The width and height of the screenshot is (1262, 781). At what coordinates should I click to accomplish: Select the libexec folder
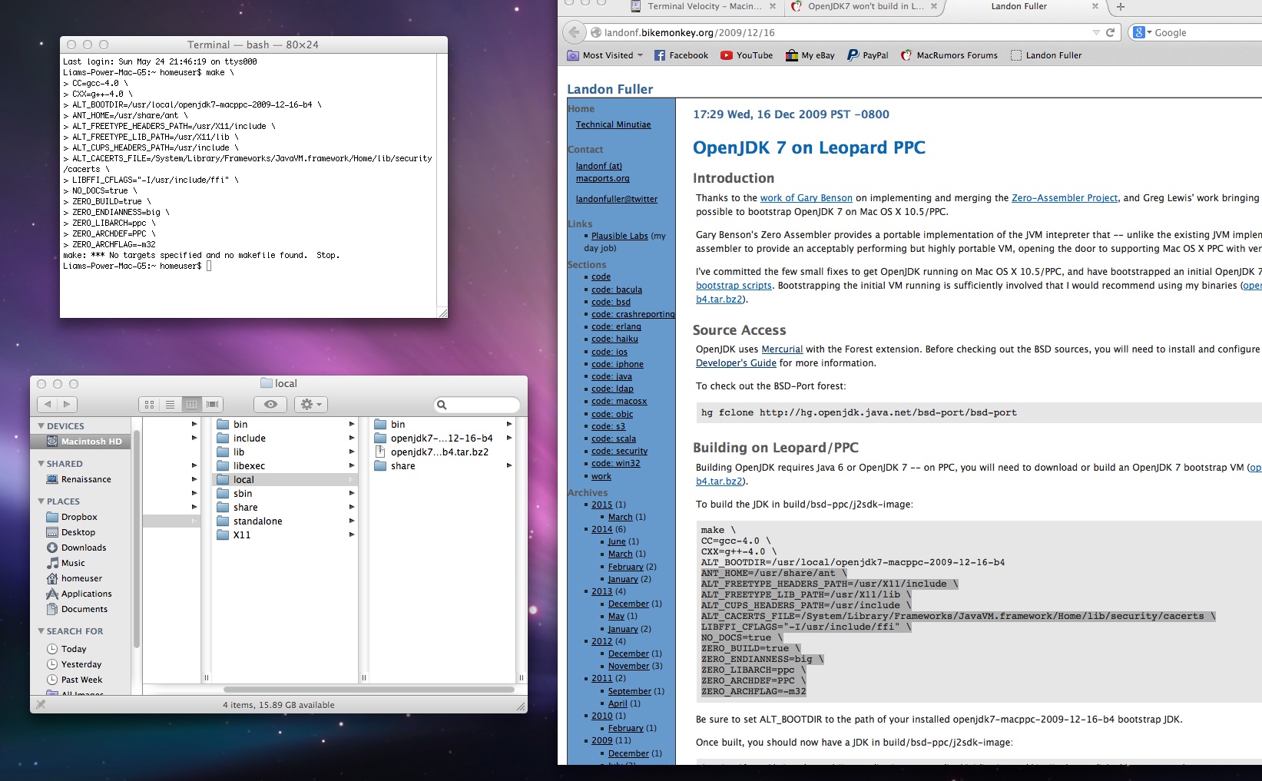285,466
